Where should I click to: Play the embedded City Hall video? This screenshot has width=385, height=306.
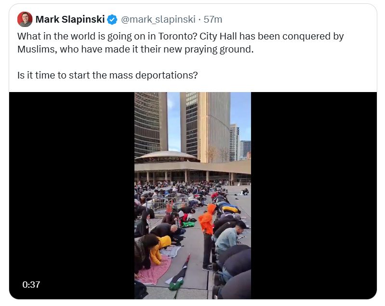click(193, 196)
